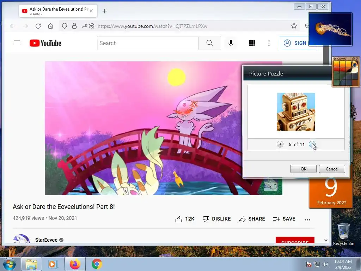Open the site permissions icon in address bar
Screen dimensions: 361x271
(x=84, y=26)
